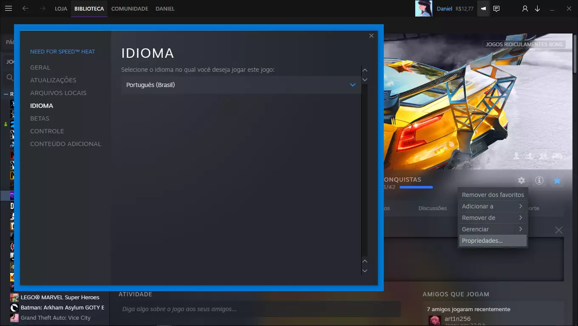
Task: Click 7 amigos jogaram recentemente text
Action: click(x=469, y=309)
